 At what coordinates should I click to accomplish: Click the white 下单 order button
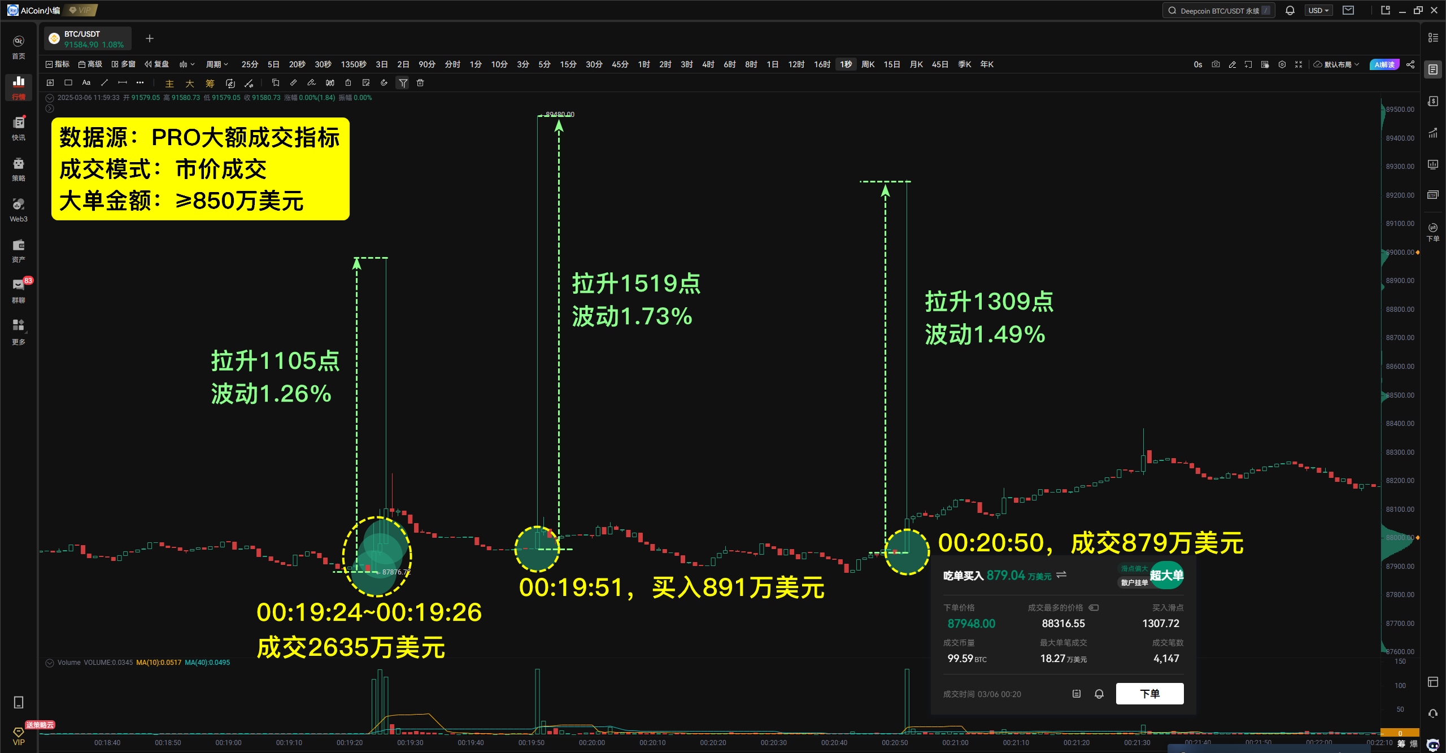click(1149, 694)
